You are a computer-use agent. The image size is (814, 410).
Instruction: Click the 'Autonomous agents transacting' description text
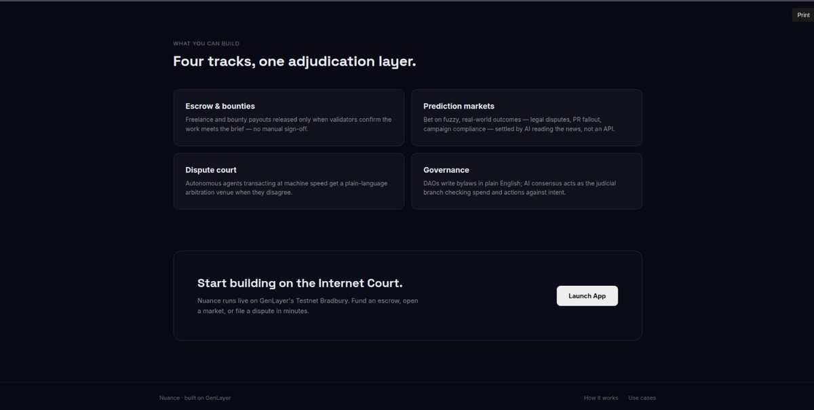point(286,188)
